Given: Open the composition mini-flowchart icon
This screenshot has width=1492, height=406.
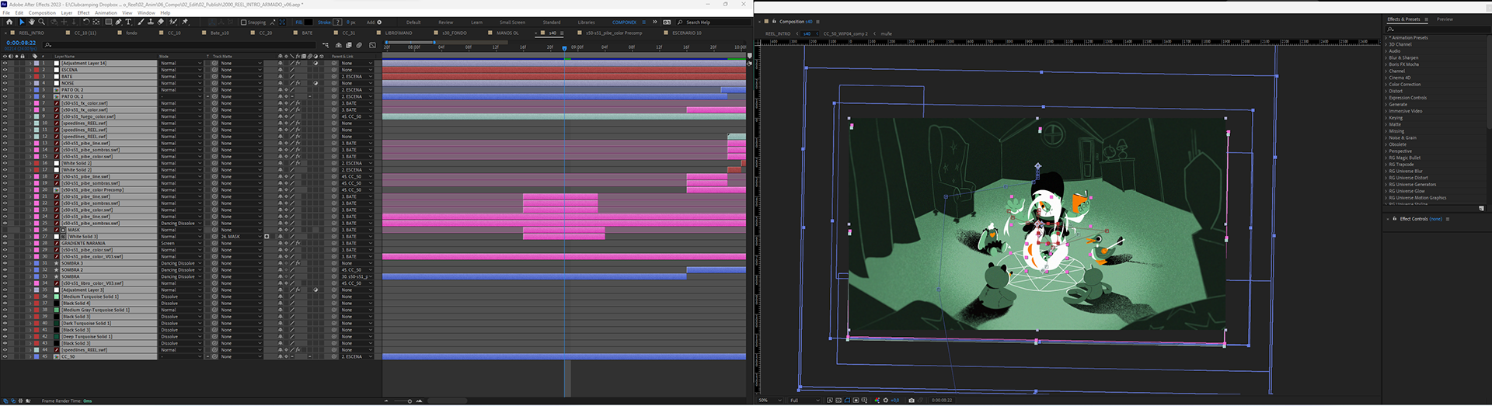Looking at the screenshot, I should pos(326,45).
